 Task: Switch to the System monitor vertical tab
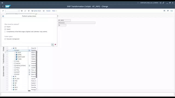click(4, 71)
